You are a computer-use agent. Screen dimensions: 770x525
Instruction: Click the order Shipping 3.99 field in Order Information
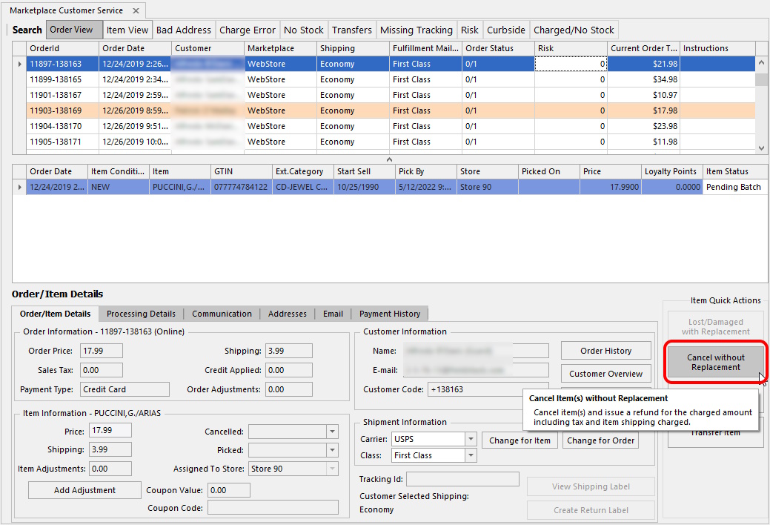[289, 351]
